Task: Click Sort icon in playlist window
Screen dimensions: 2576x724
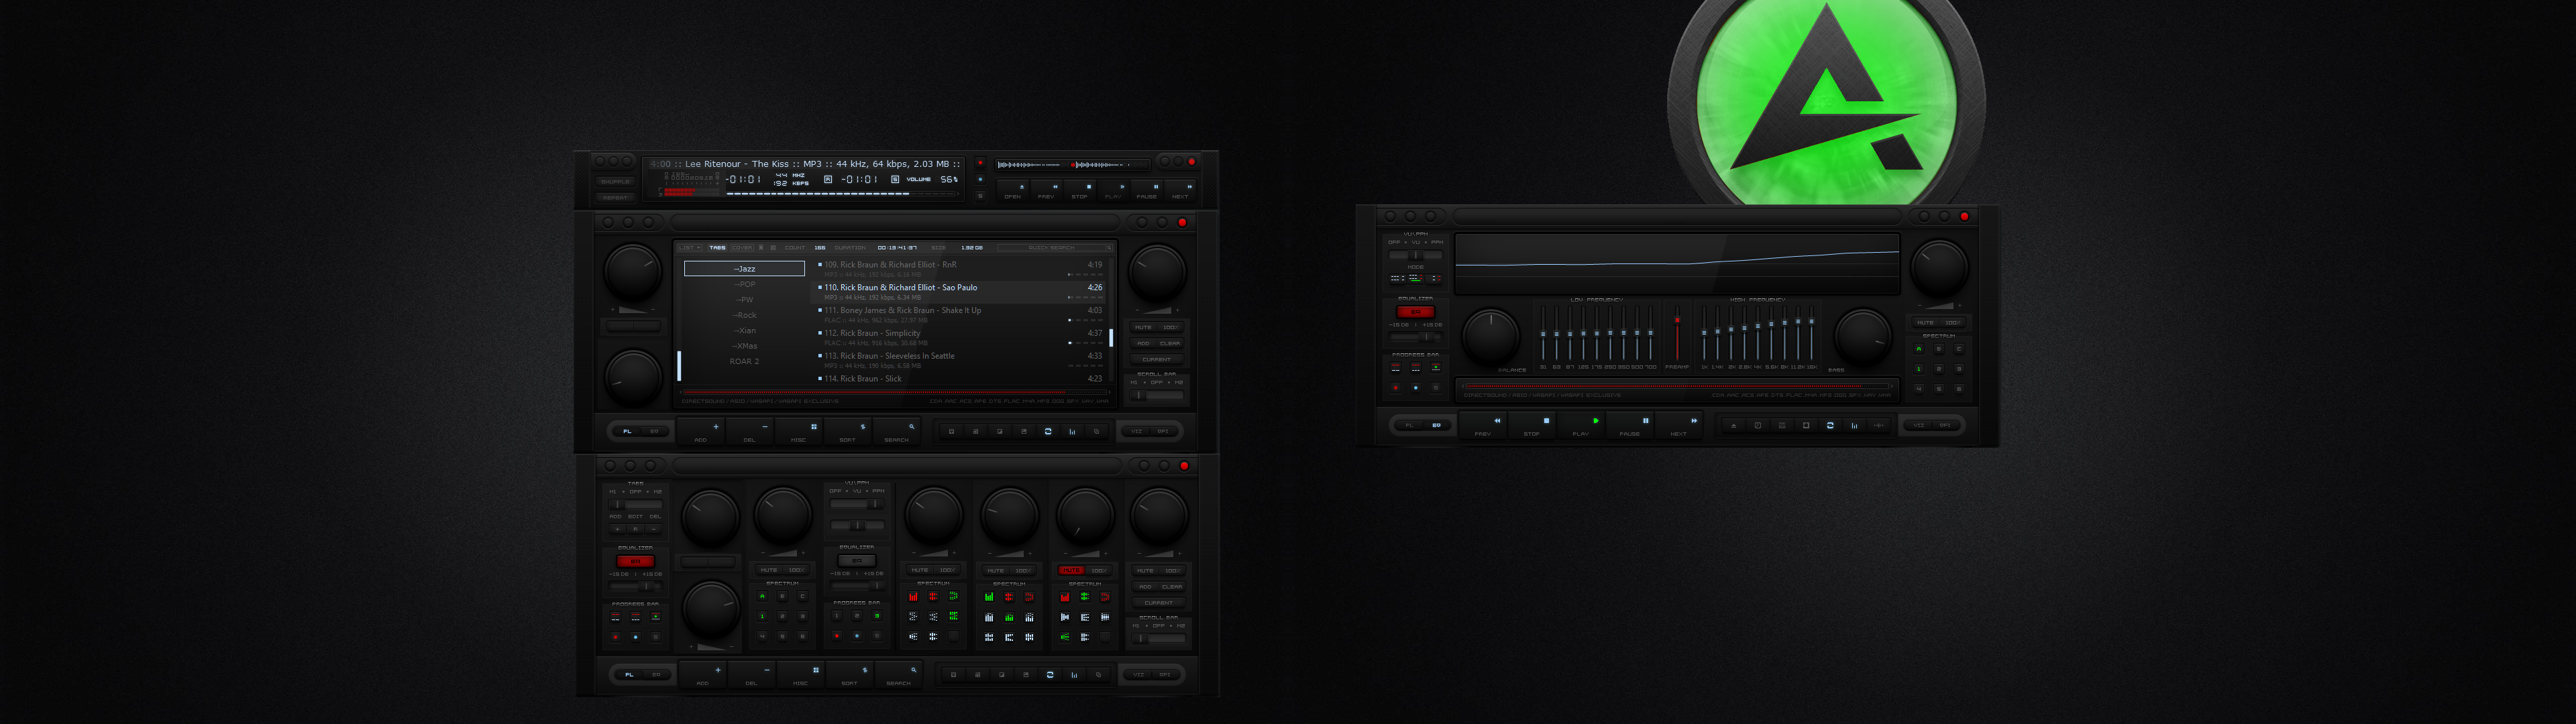Action: pos(848,432)
